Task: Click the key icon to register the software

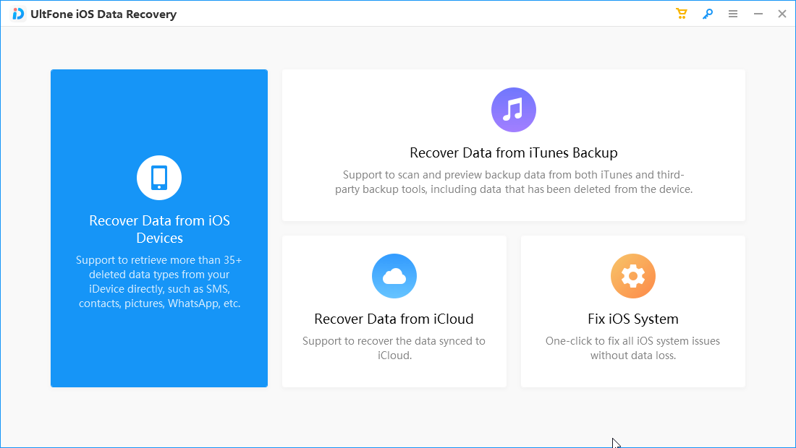Action: 708,13
